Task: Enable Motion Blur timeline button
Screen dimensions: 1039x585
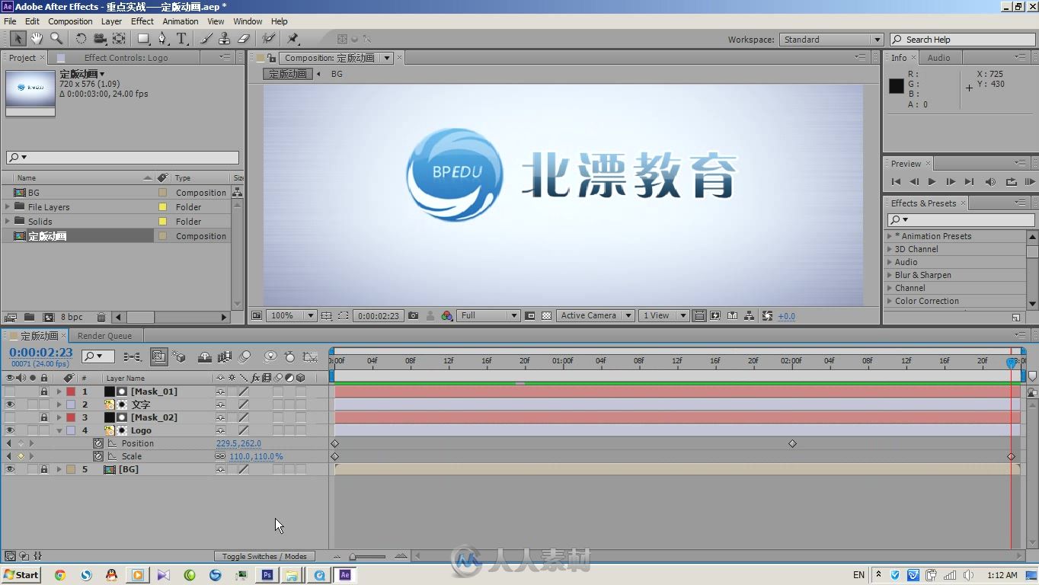Action: tap(245, 356)
